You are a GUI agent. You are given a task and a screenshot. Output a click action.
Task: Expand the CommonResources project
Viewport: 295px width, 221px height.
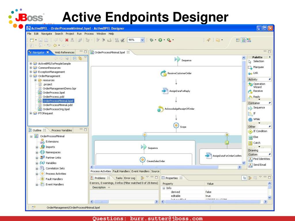coord(31,68)
